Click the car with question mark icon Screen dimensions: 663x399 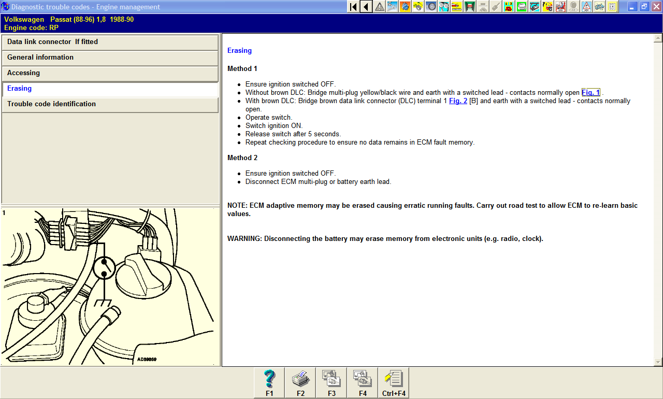point(547,7)
